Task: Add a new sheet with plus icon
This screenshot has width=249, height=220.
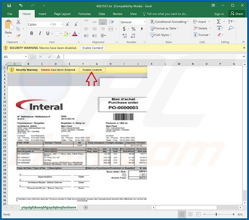Action: (x=86, y=207)
